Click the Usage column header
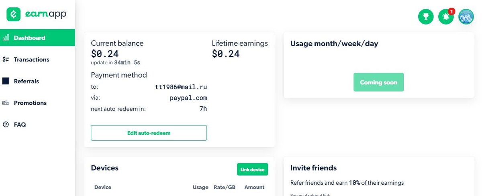This screenshot has width=482, height=196. point(200,187)
